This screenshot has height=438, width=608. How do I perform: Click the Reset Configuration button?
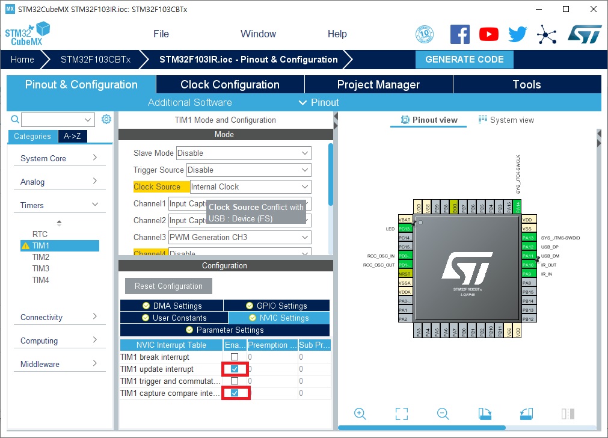pyautogui.click(x=168, y=286)
